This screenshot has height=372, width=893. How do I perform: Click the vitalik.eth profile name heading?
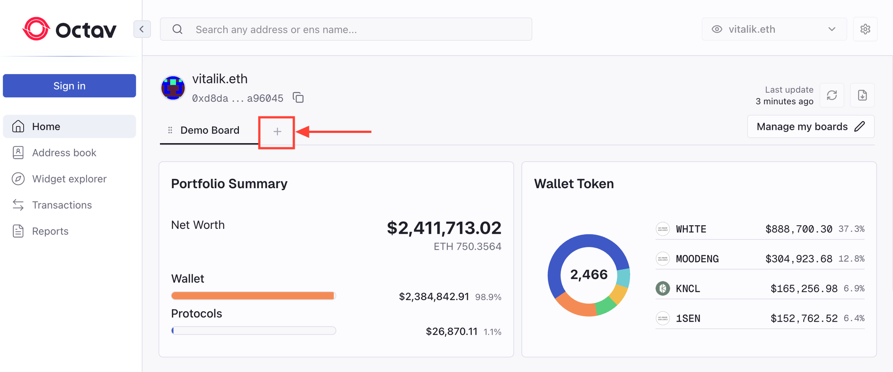[220, 79]
